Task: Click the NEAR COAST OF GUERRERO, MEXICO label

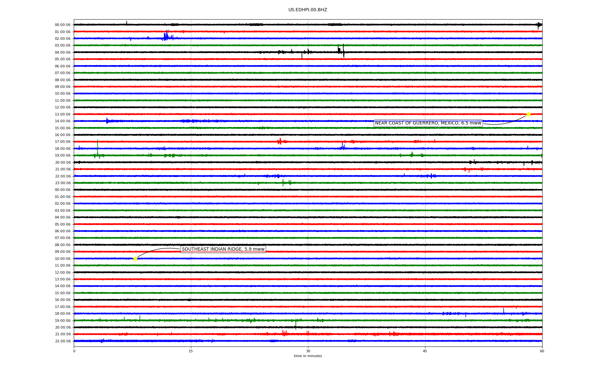Action: coord(428,123)
